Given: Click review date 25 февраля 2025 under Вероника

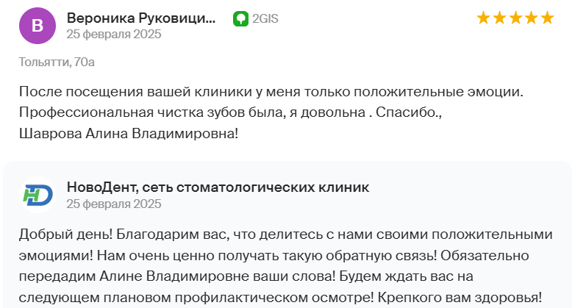Looking at the screenshot, I should (114, 34).
